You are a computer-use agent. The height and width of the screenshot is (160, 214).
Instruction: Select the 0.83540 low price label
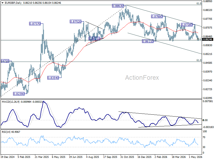pyautogui.click(x=53, y=78)
